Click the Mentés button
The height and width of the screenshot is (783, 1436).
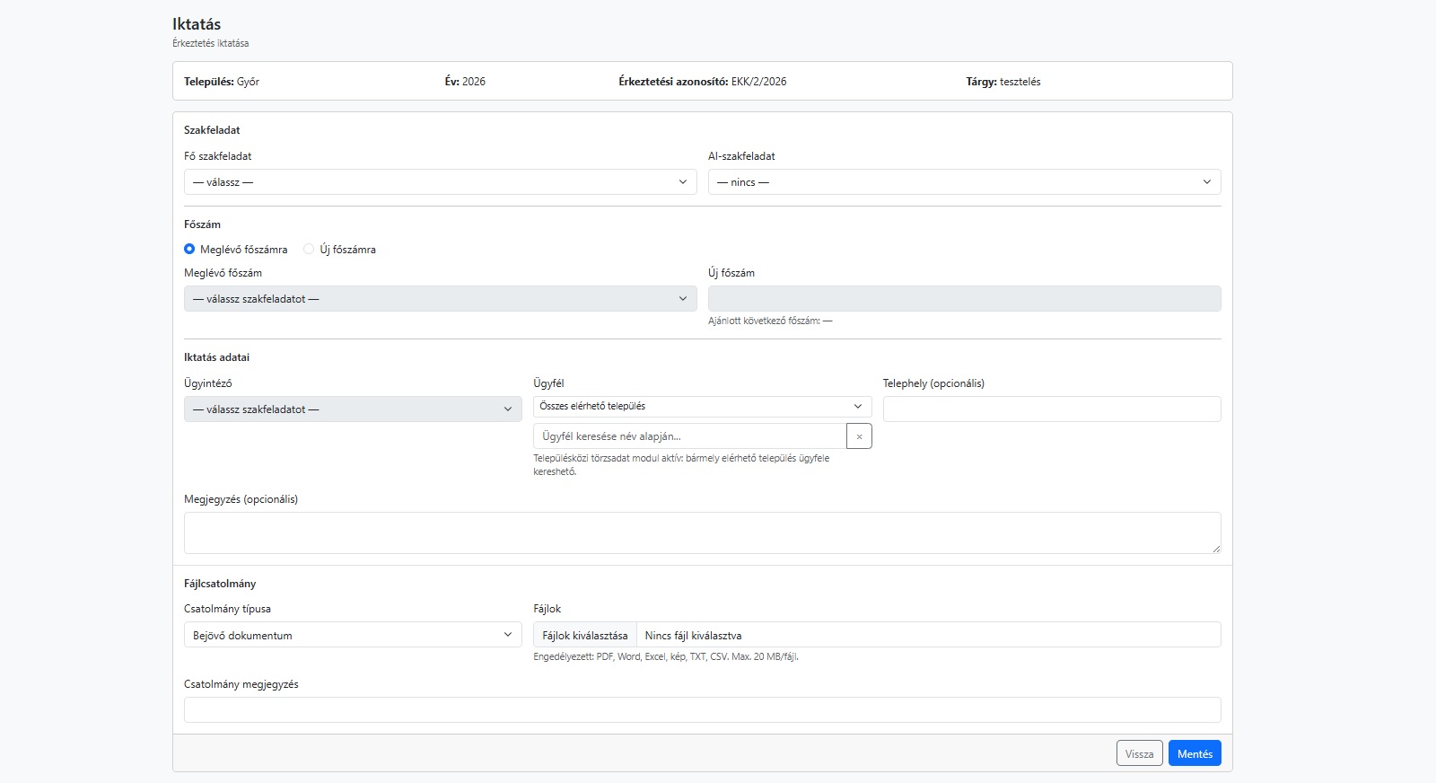pyautogui.click(x=1195, y=753)
